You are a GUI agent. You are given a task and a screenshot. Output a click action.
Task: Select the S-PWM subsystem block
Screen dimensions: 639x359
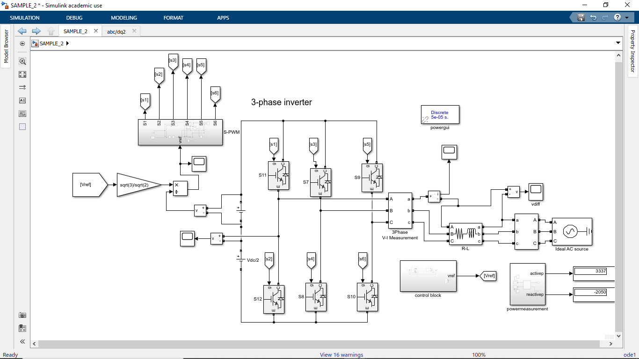tap(180, 132)
